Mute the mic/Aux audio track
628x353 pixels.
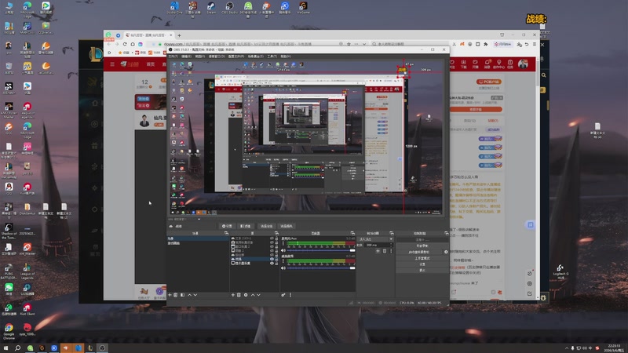point(283,250)
